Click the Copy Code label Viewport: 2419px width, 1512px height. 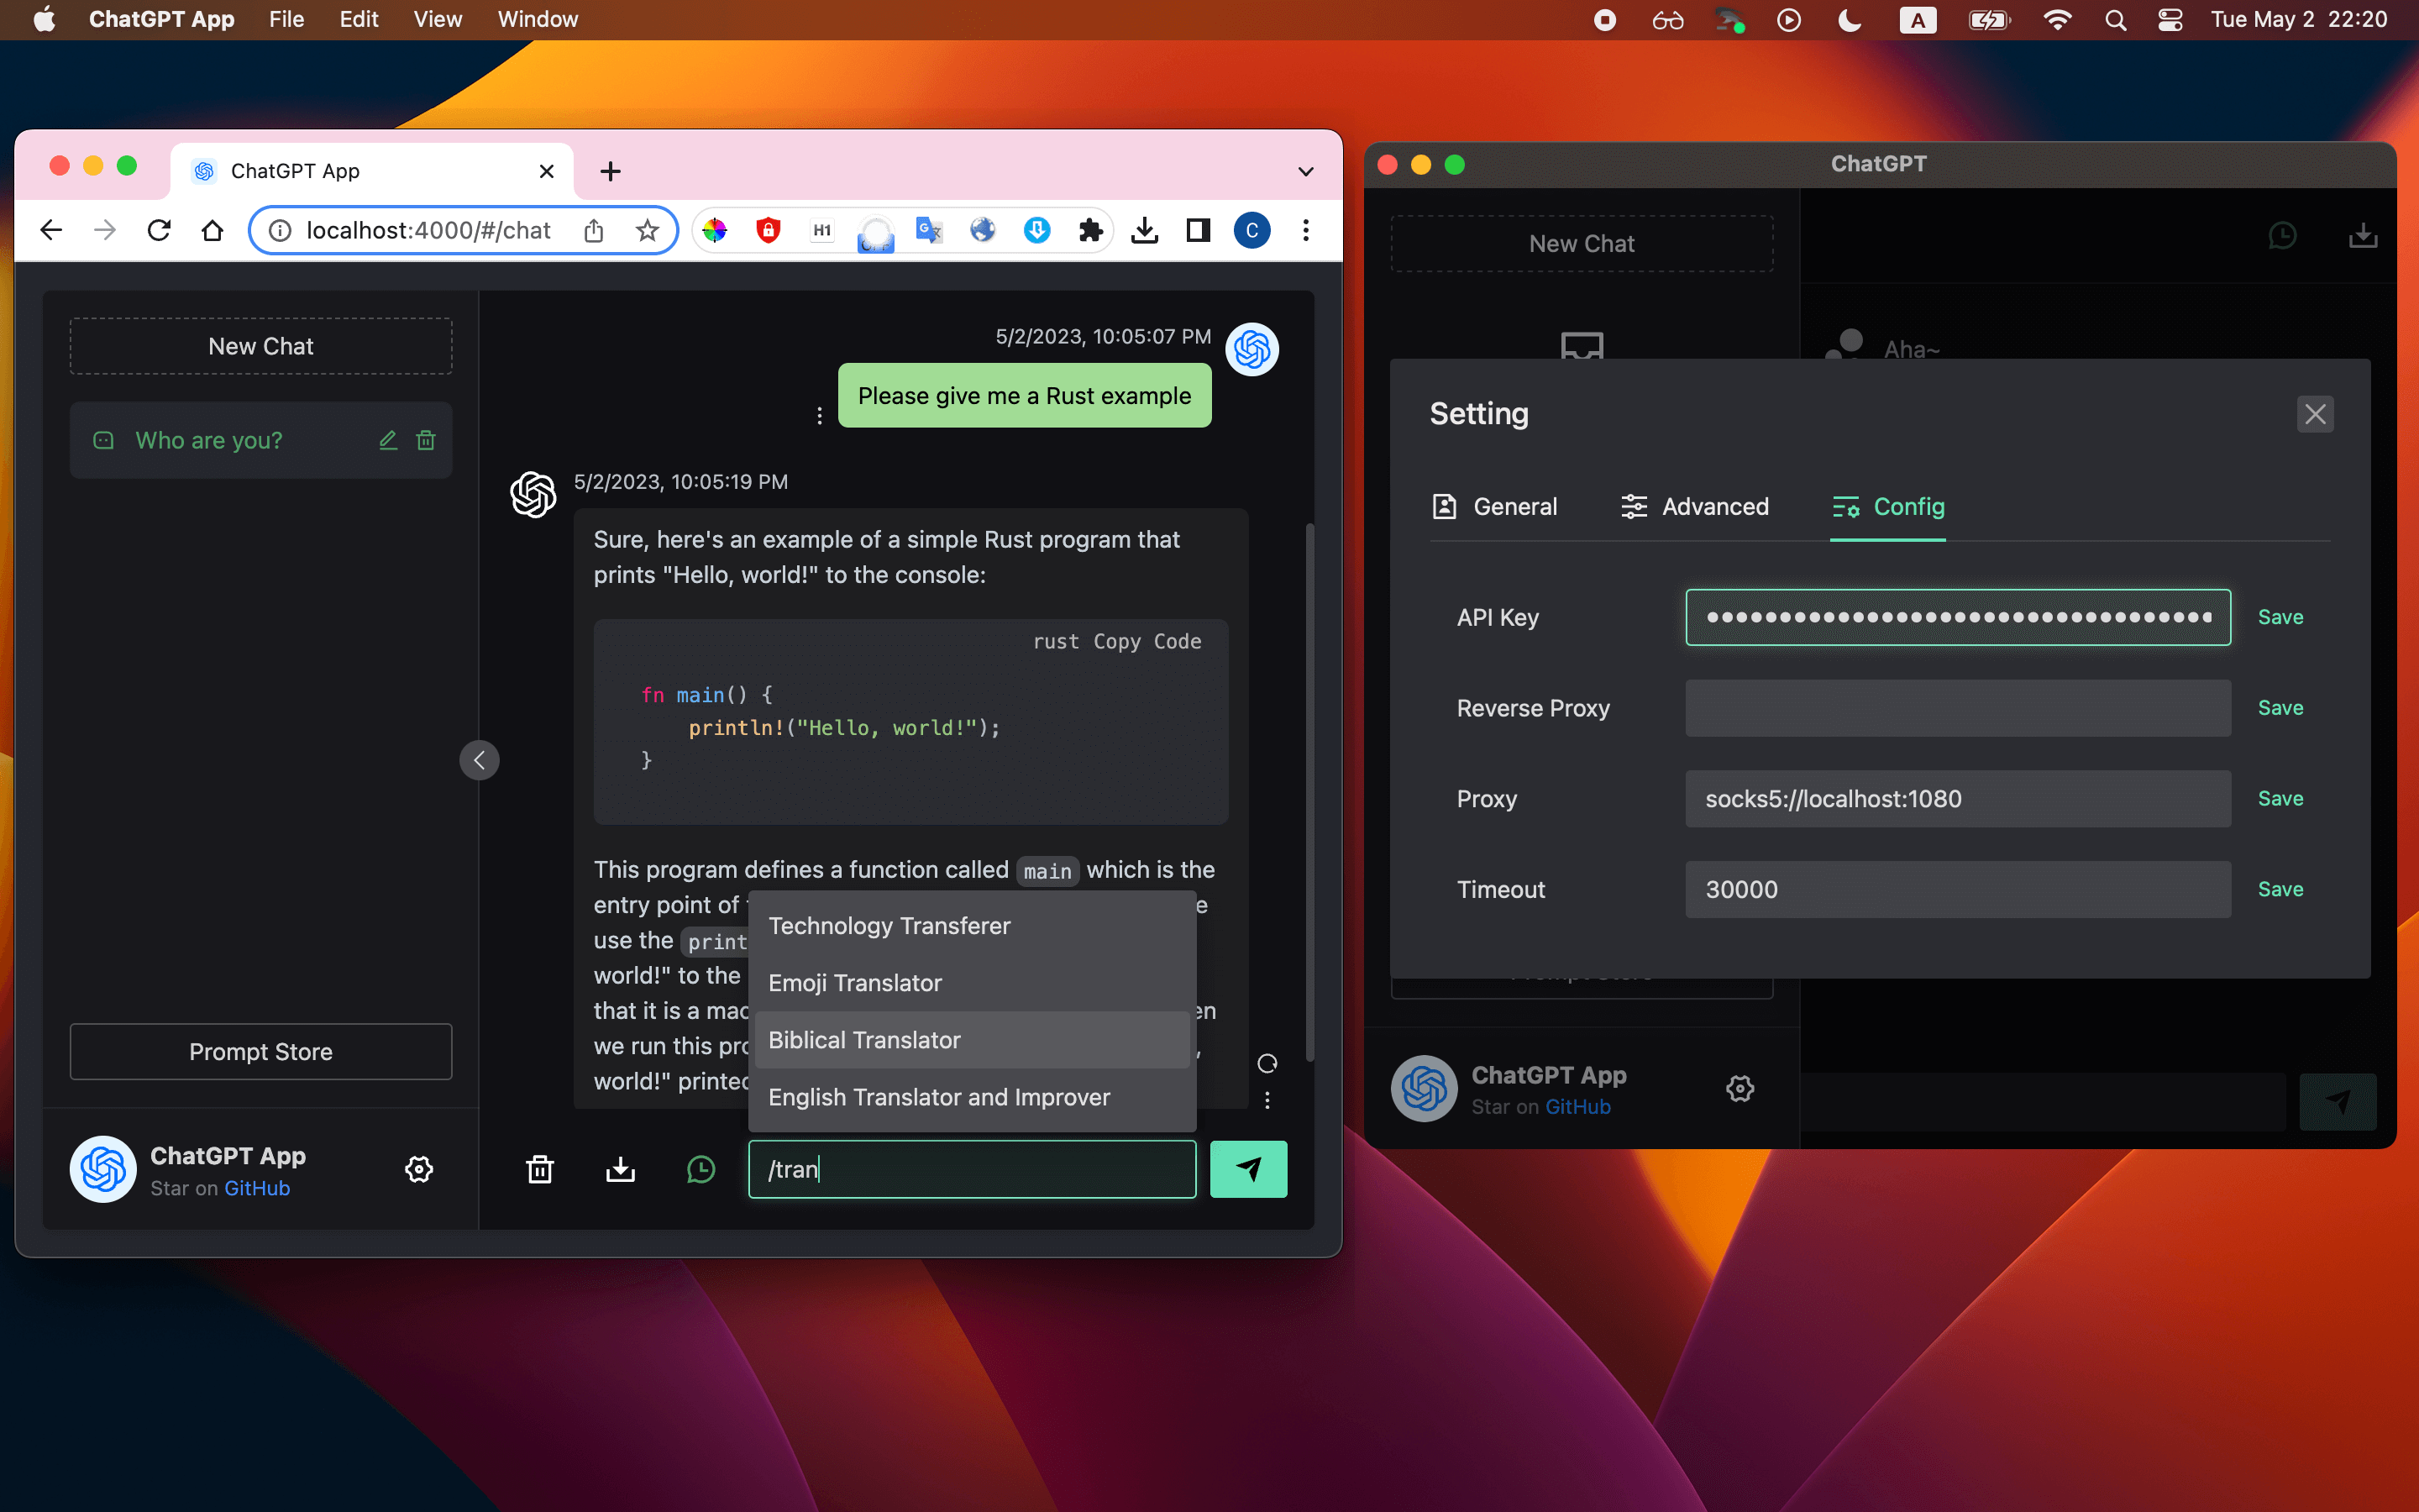tap(1147, 641)
